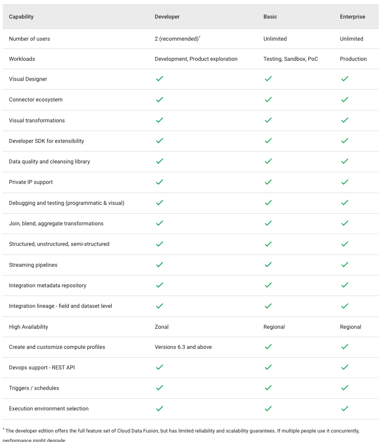Viewport: 383px width, 442px height.
Task: Click Developer checkmark for Visual Designer
Action: 159,79
